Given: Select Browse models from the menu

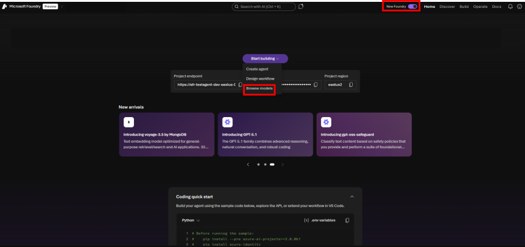Looking at the screenshot, I should (259, 89).
